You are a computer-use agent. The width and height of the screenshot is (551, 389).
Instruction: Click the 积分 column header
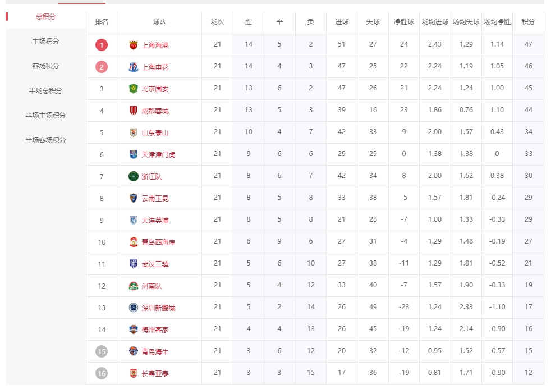[528, 22]
